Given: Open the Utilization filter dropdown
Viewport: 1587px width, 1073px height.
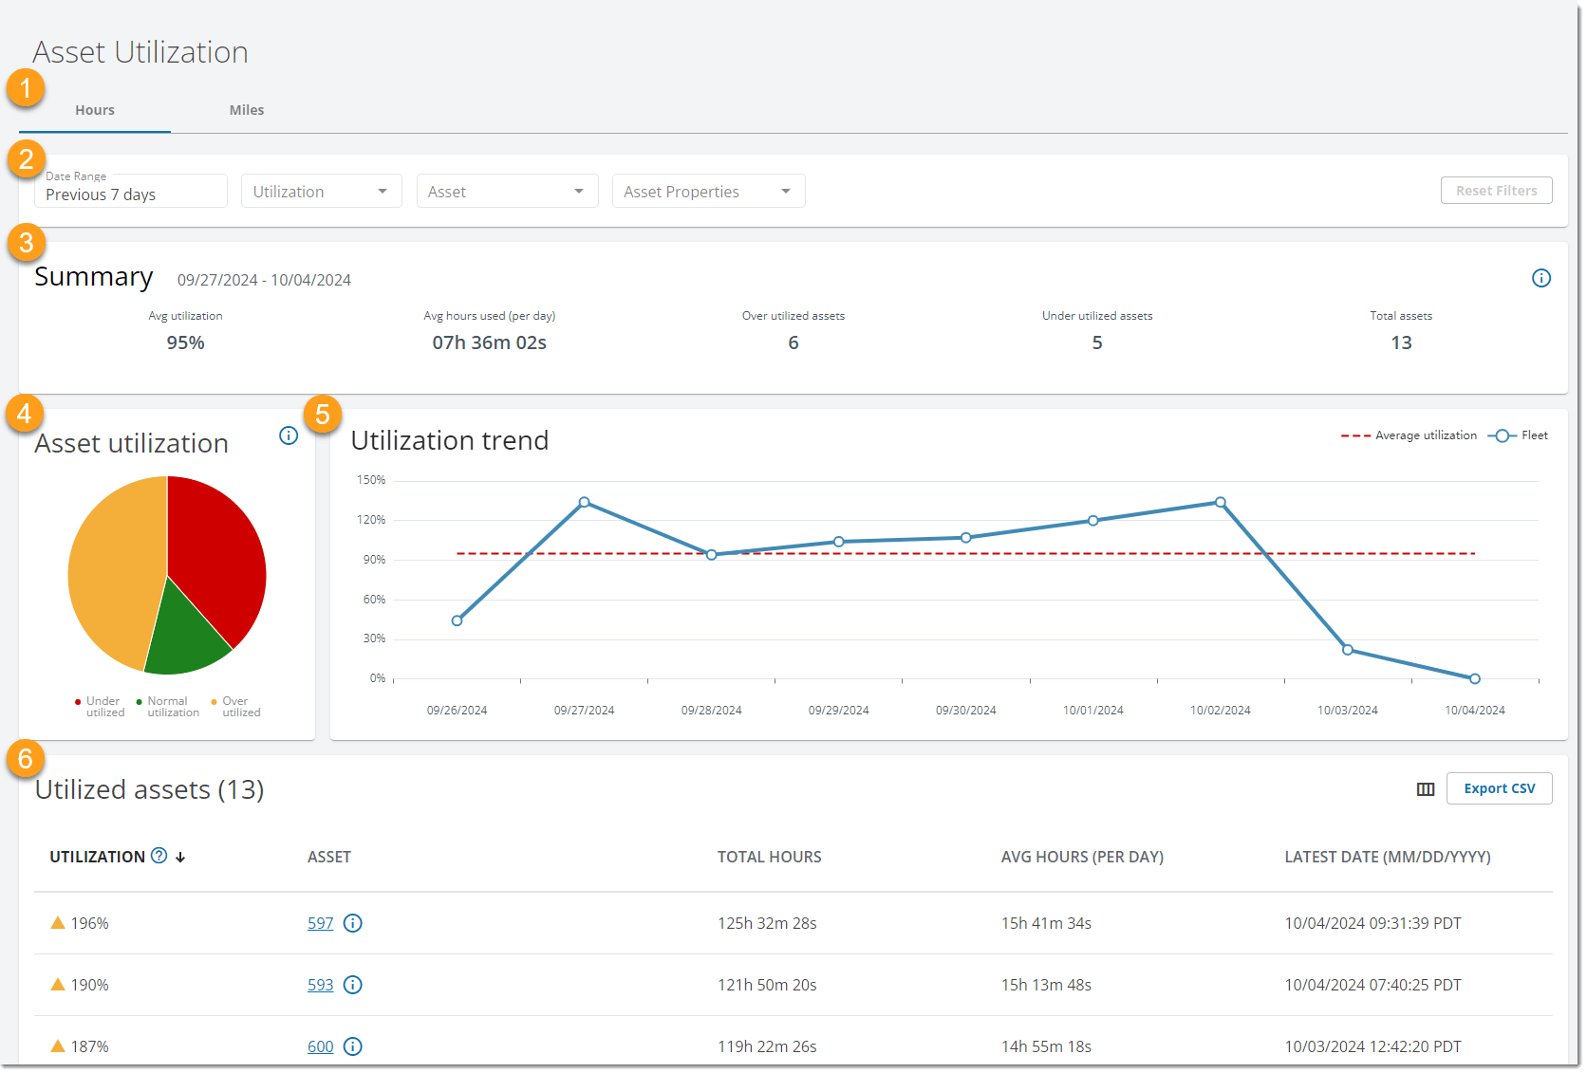Looking at the screenshot, I should pos(322,191).
